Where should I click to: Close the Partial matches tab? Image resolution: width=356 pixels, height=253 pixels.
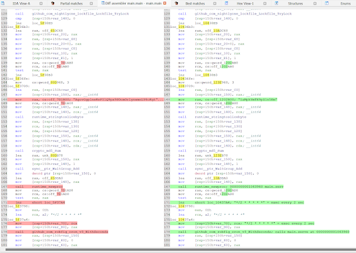coord(91,3)
